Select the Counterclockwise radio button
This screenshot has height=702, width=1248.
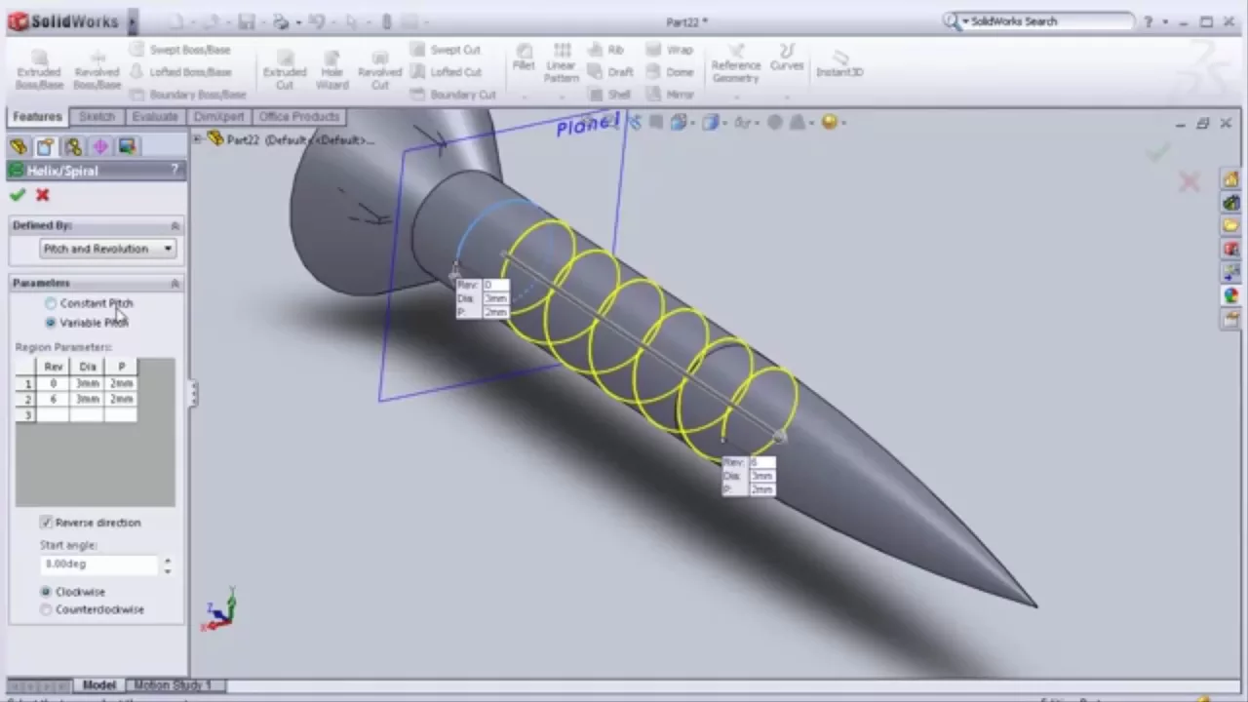(x=46, y=609)
